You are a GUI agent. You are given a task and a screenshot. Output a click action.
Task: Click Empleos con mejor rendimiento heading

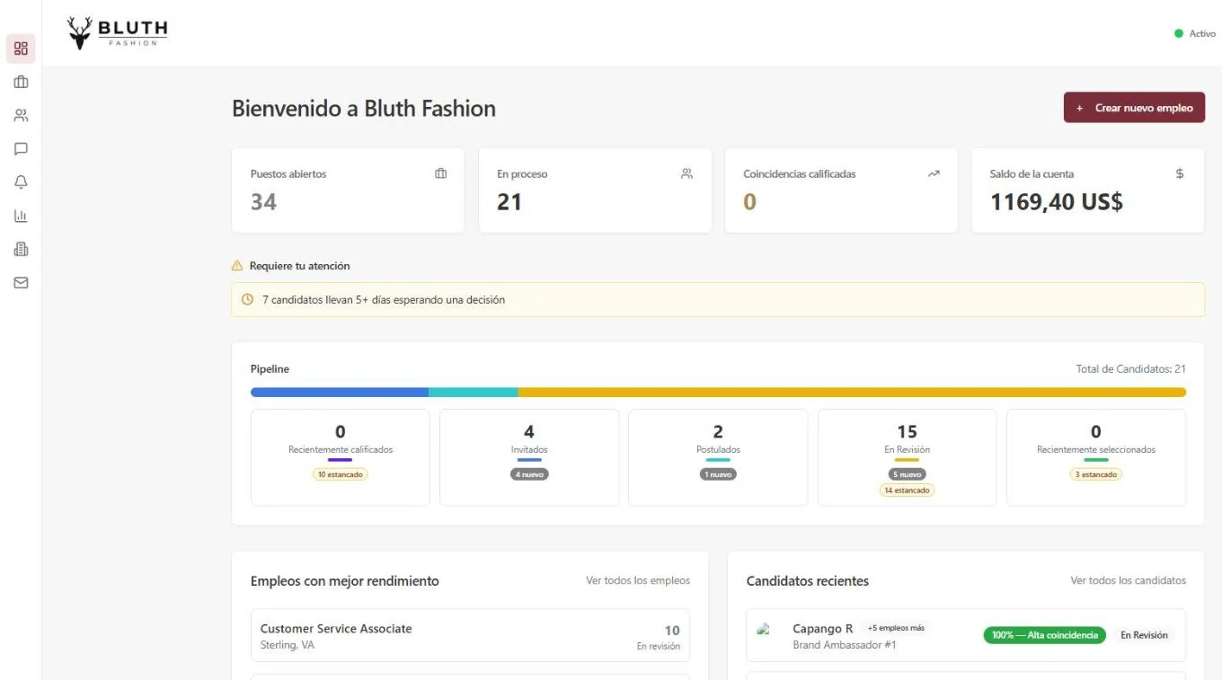pyautogui.click(x=345, y=581)
